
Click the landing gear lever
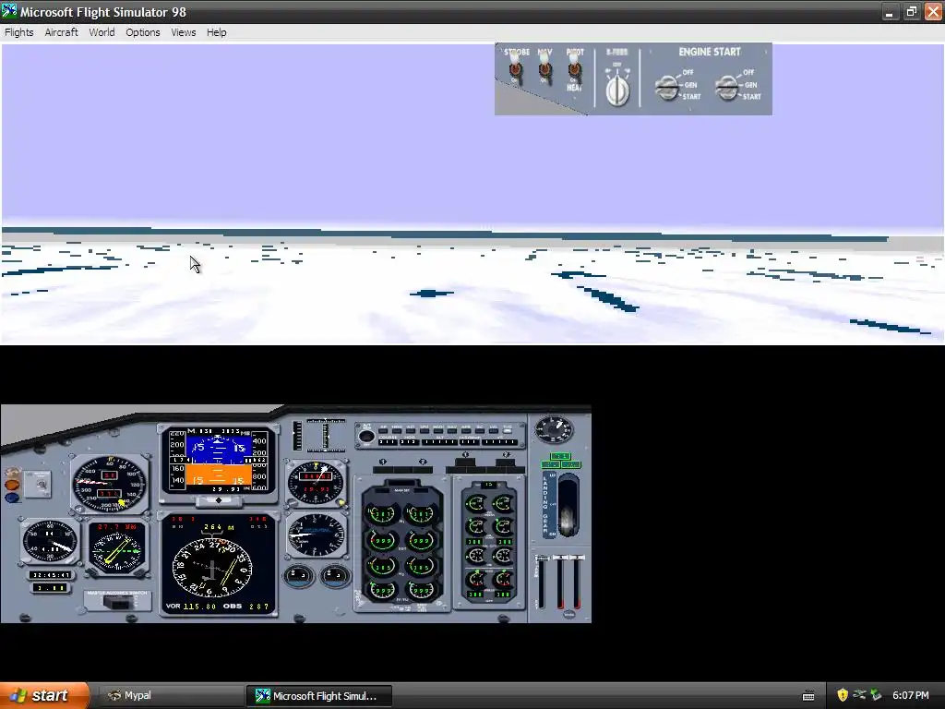point(568,505)
